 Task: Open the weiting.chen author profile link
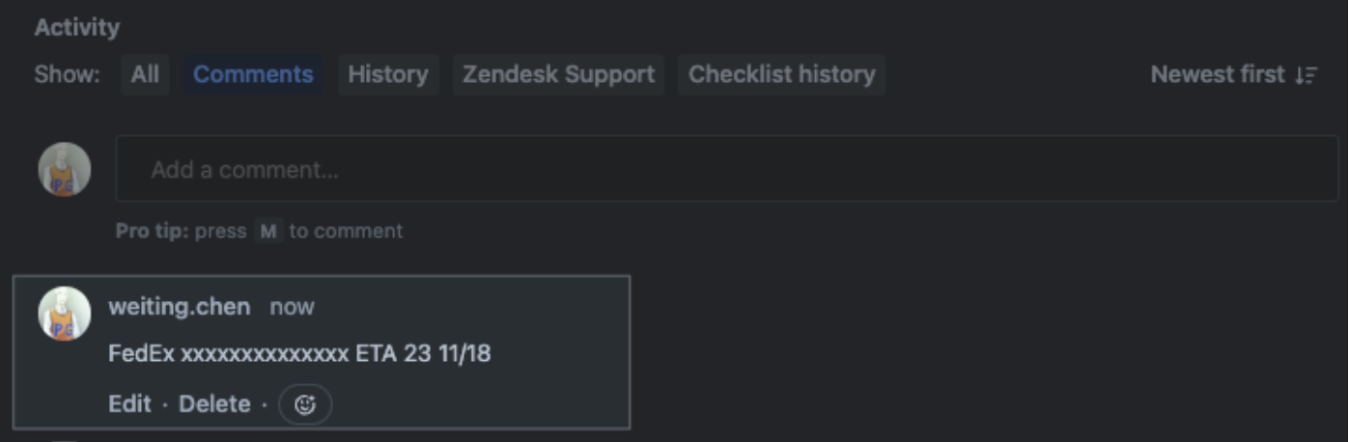[179, 307]
